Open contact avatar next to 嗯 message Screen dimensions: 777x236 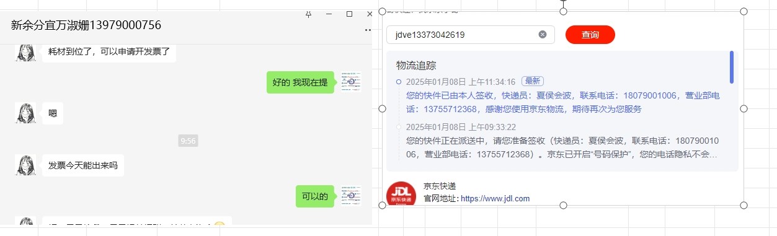(25, 113)
